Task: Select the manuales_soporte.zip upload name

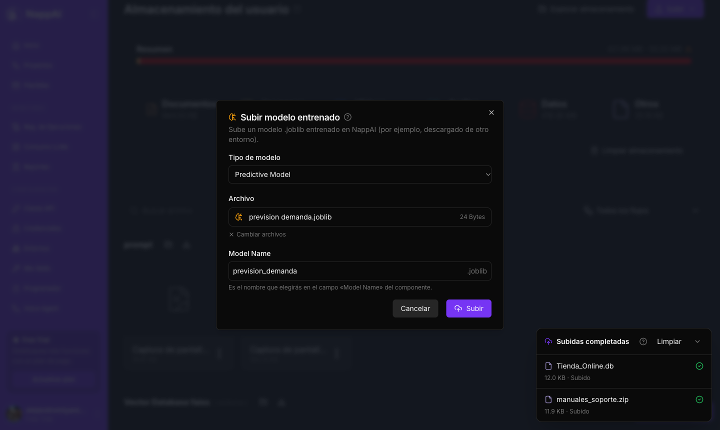Action: click(x=592, y=399)
